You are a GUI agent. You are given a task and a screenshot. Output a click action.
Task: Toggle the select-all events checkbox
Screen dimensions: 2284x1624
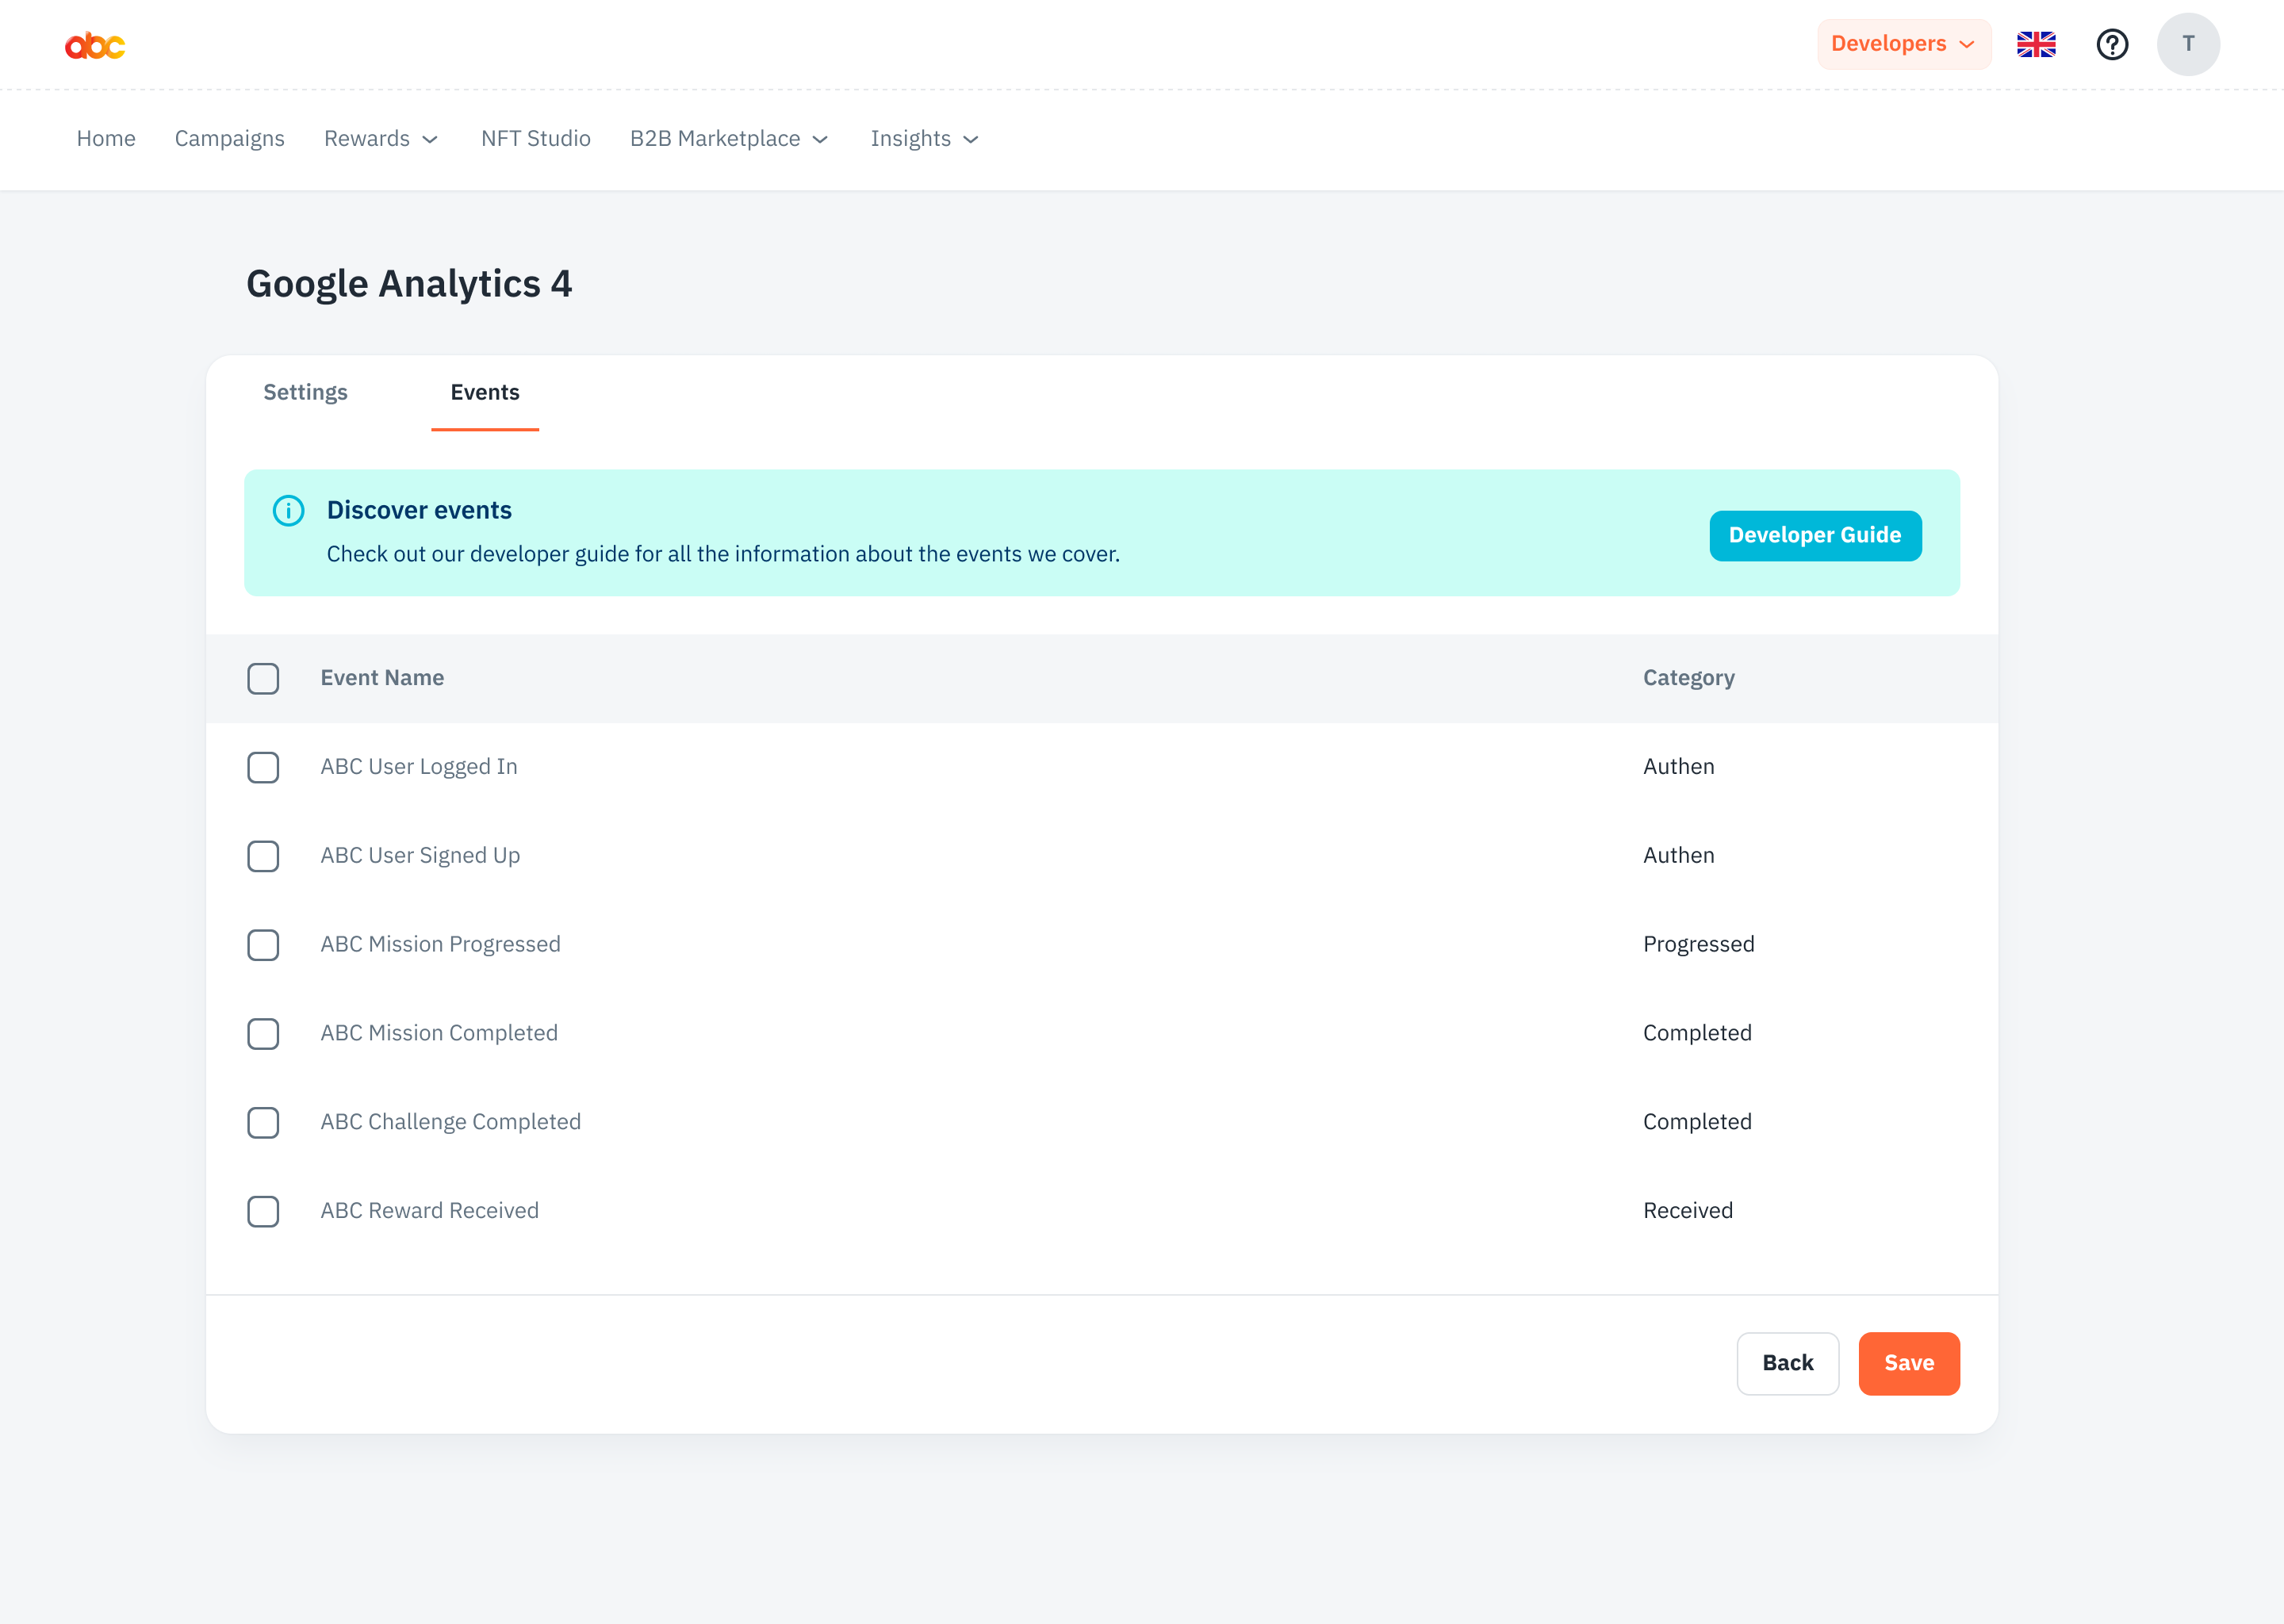pos(263,678)
